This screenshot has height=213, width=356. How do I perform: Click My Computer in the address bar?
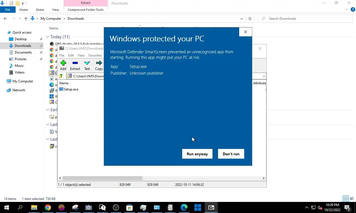[51, 19]
